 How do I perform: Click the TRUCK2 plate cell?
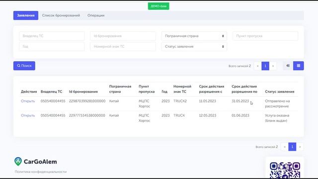point(180,101)
